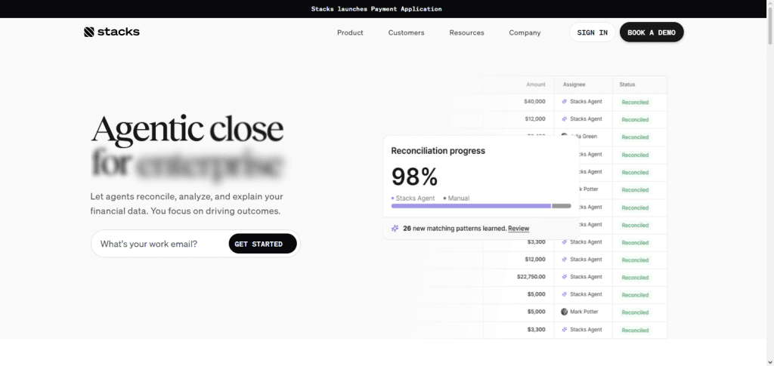The image size is (774, 366).
Task: Open the Customers menu
Action: (x=406, y=32)
